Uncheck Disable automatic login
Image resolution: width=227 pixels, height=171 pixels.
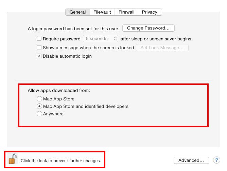pos(39,56)
